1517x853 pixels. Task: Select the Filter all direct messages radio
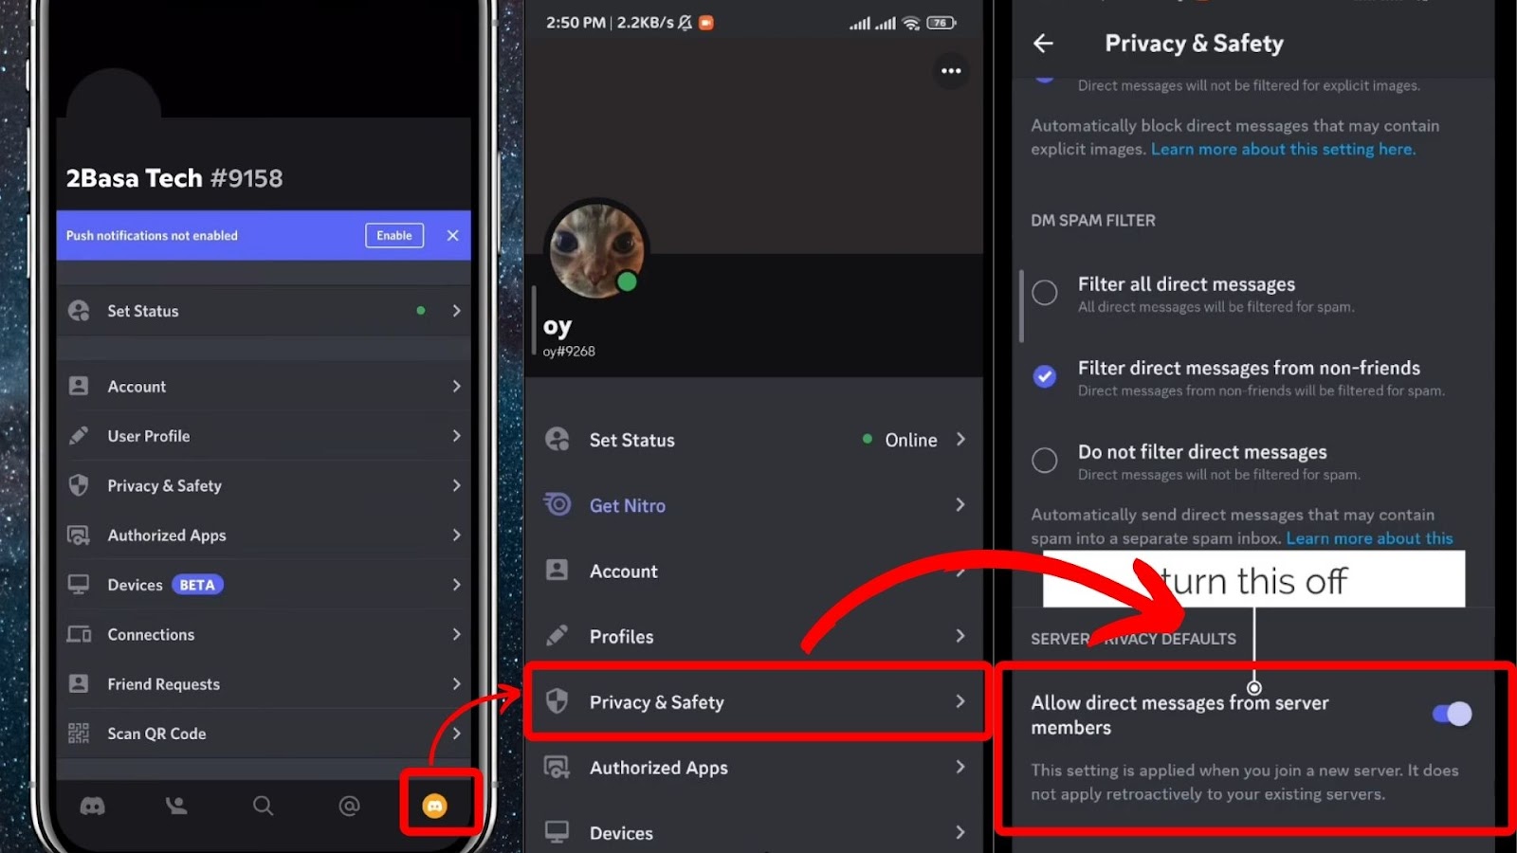click(1044, 294)
